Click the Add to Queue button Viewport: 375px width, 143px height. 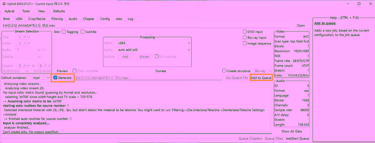pyautogui.click(x=261, y=78)
